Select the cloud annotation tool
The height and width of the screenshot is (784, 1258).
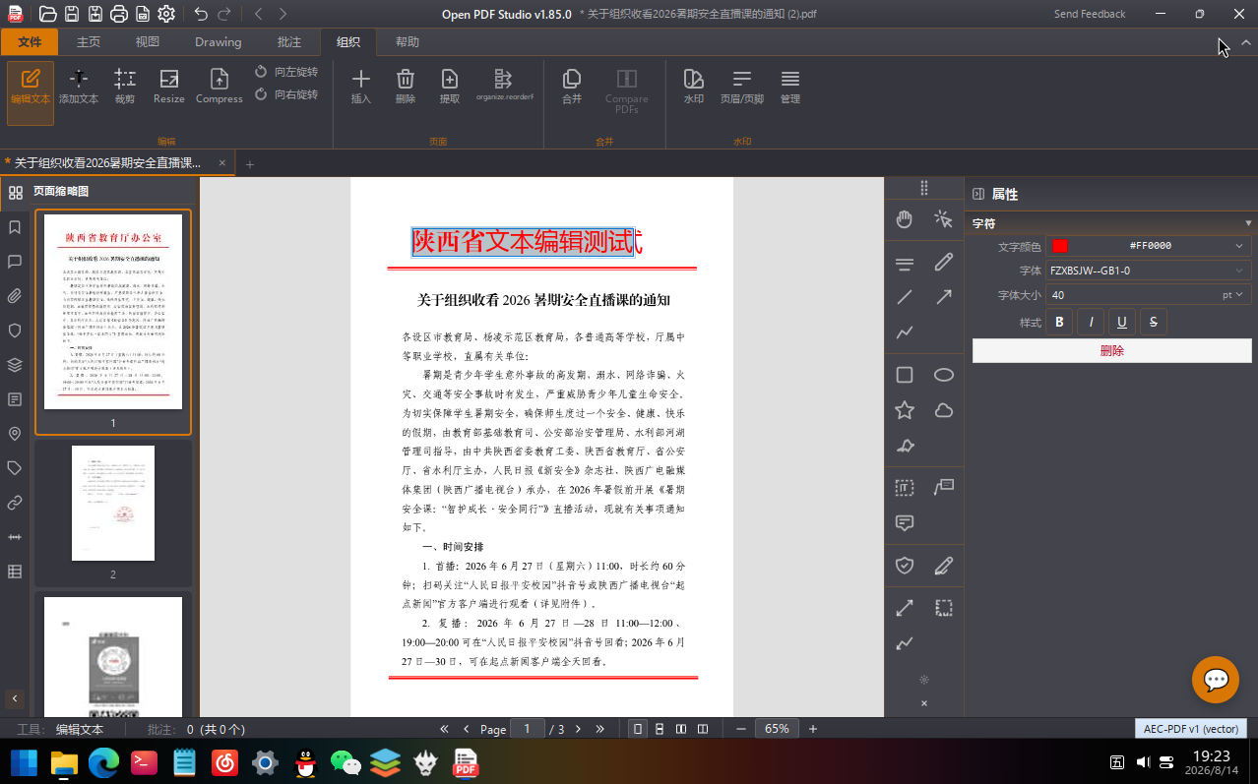944,410
